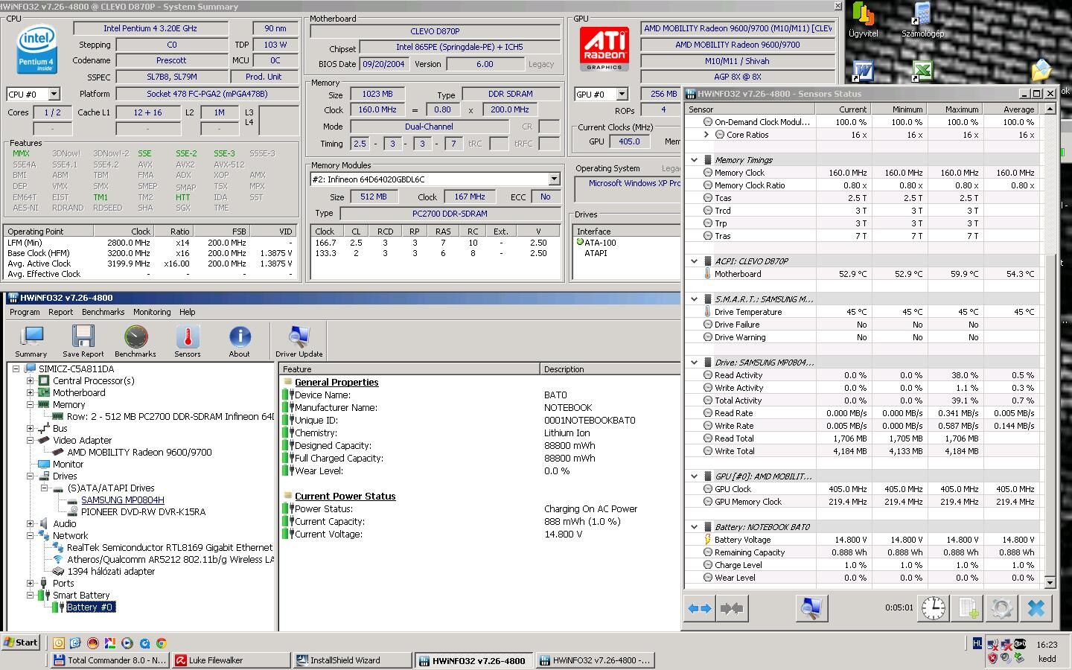Click the sensors monitor-search icon
1072x670 pixels.
[x=811, y=608]
